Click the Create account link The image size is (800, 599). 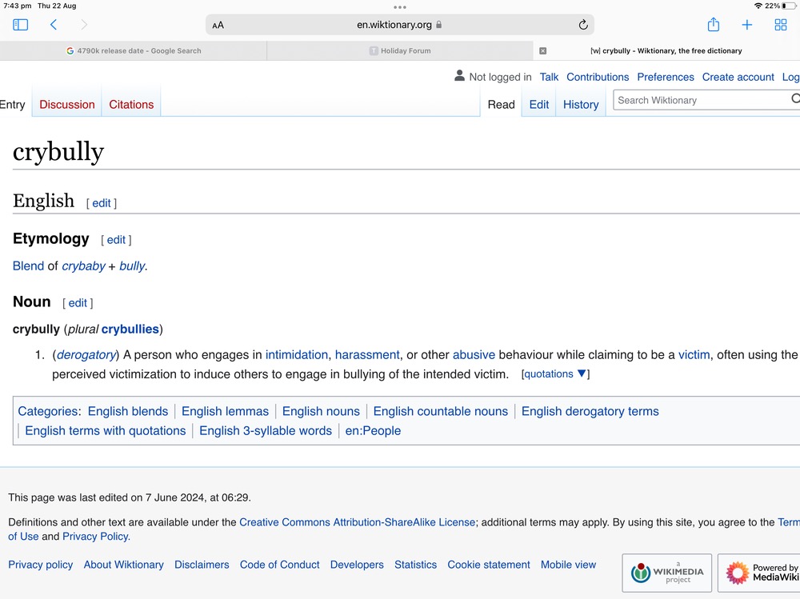click(738, 77)
